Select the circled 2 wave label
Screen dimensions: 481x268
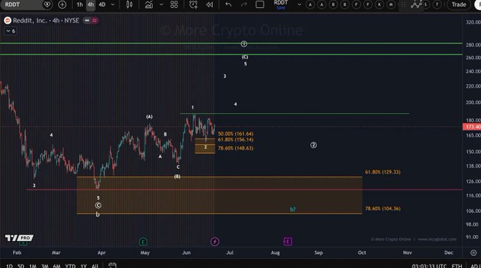(313, 145)
